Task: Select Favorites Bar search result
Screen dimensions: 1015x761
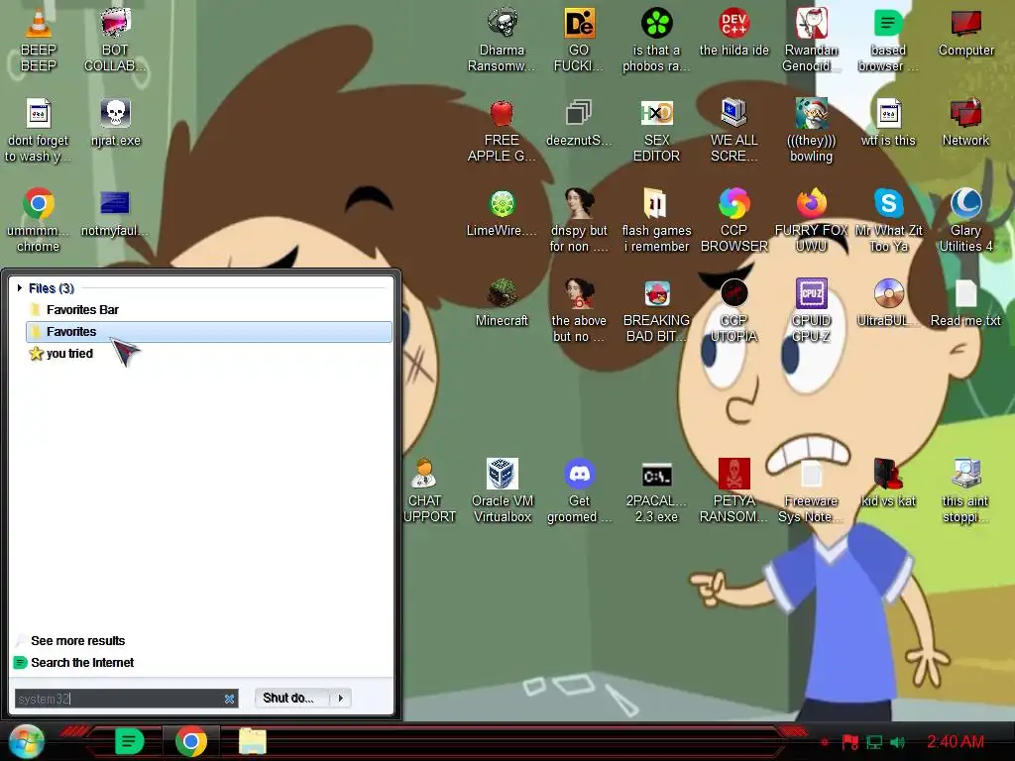Action: (208, 310)
